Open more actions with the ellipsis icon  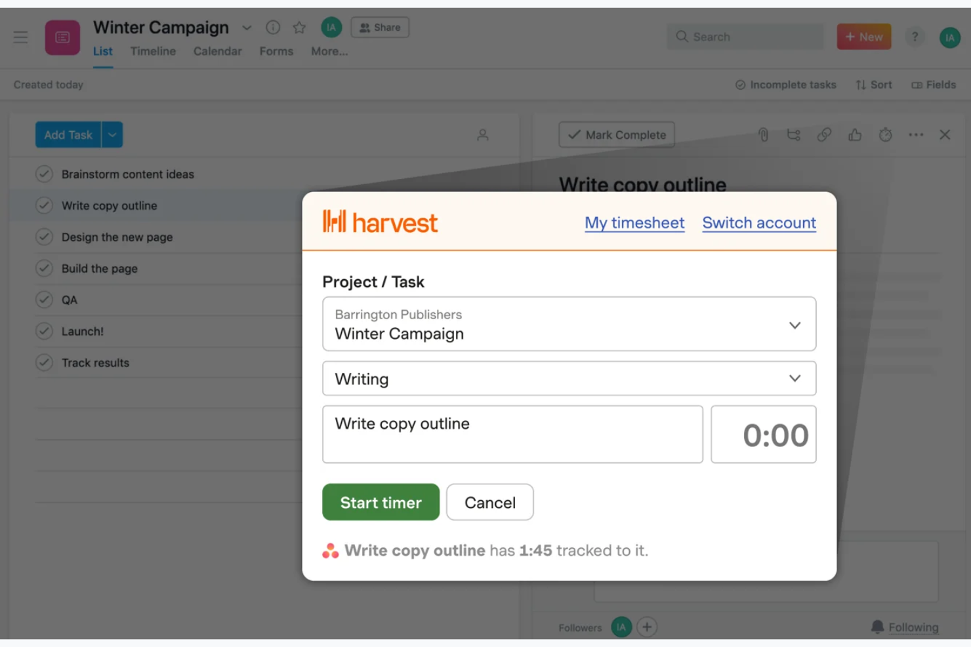(x=915, y=134)
